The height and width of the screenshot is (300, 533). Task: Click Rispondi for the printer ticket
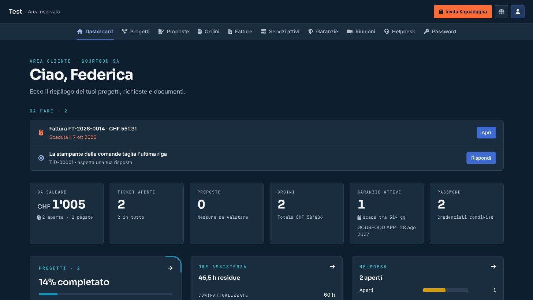(x=481, y=158)
